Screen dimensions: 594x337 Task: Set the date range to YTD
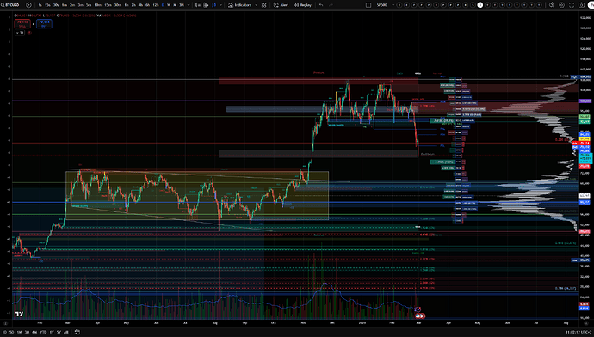pyautogui.click(x=43, y=332)
